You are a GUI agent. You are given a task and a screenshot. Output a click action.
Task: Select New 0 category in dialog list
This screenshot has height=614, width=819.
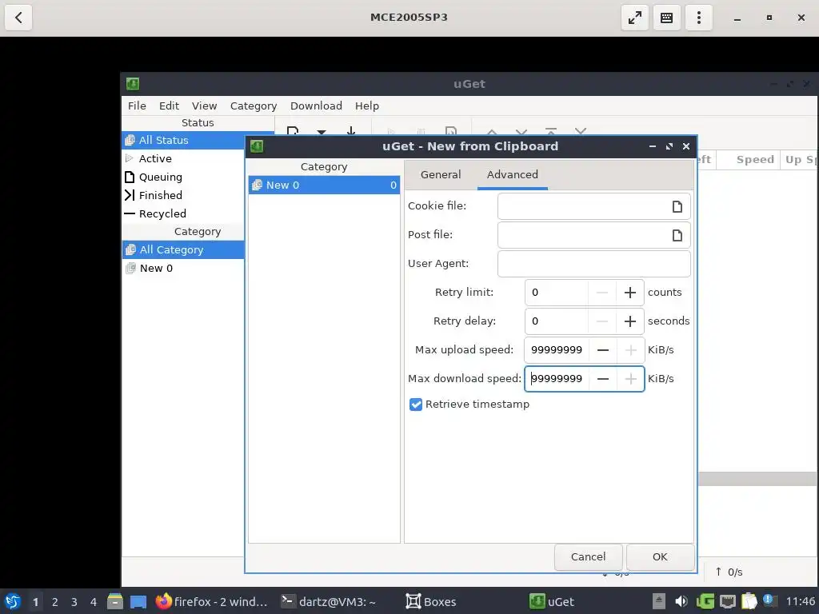tap(324, 185)
